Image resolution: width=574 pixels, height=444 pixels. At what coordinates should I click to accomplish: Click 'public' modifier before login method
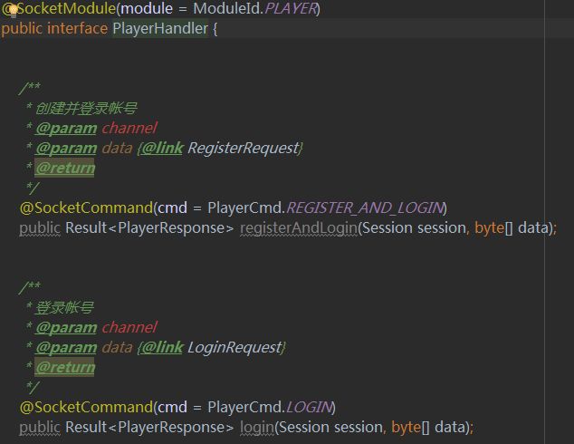(40, 428)
